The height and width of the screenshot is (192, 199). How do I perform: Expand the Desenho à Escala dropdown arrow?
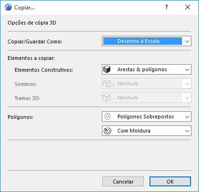pyautogui.click(x=187, y=42)
